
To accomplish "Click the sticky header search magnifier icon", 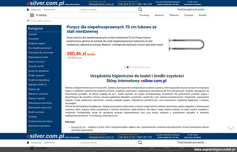I will (x=140, y=143).
